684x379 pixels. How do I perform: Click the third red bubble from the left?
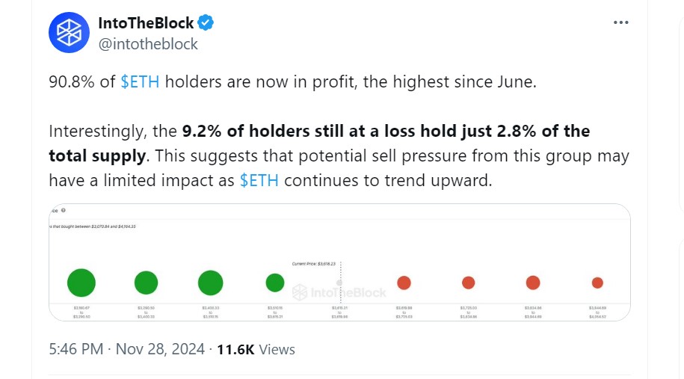(x=533, y=283)
